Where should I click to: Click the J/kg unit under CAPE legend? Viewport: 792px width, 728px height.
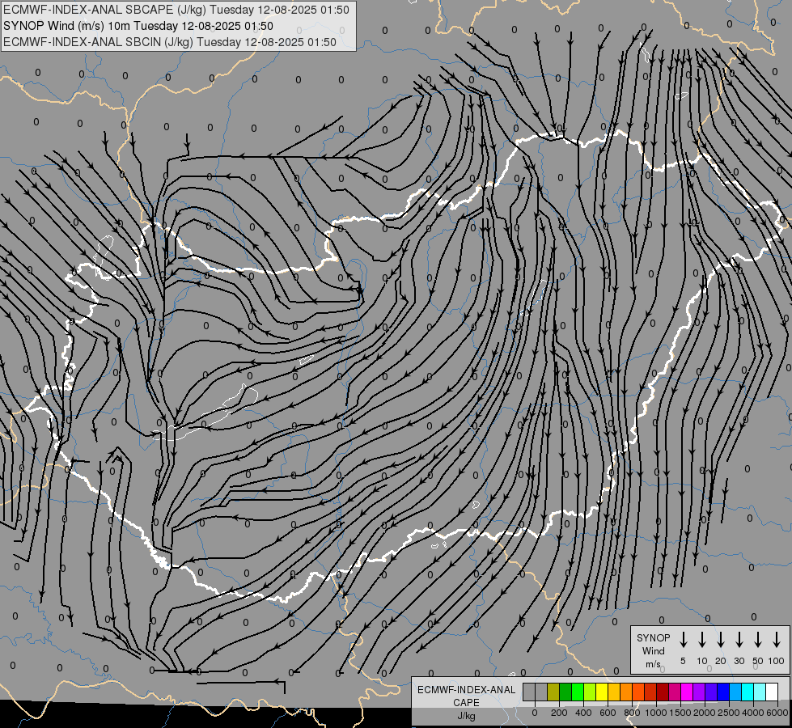[x=466, y=716]
